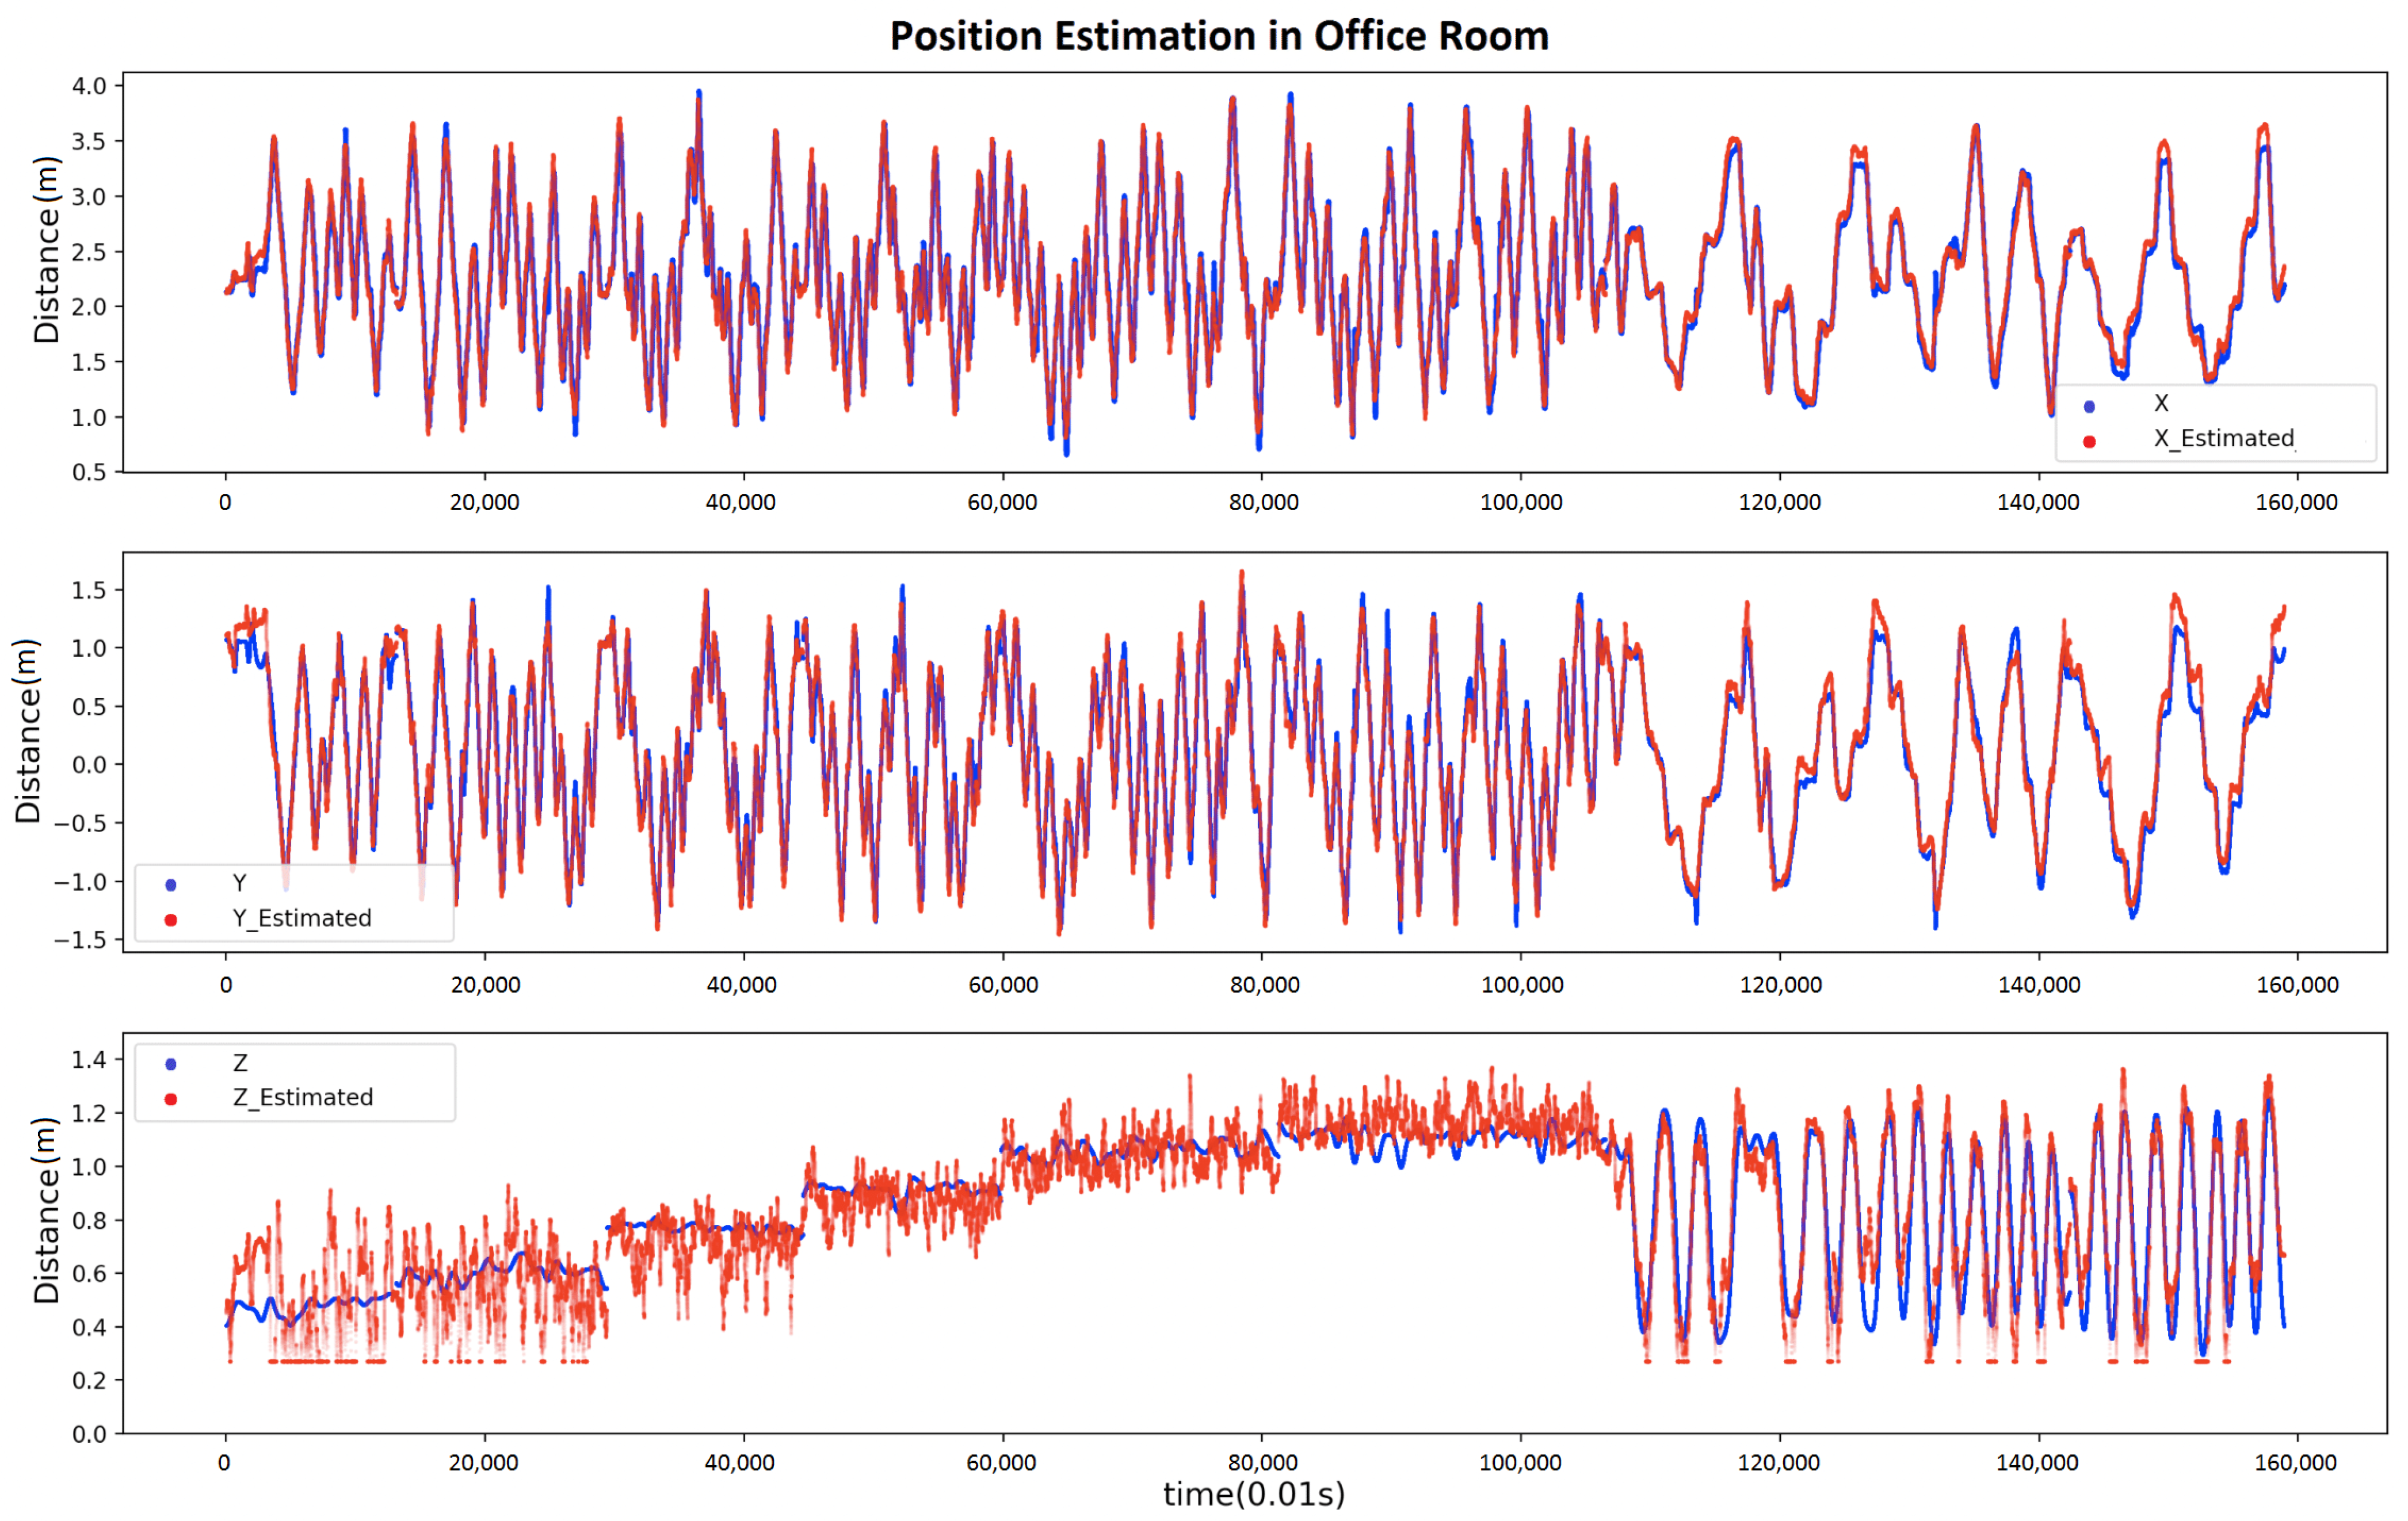
Task: Click the X_Estimated legend label text
Action: 2224,438
